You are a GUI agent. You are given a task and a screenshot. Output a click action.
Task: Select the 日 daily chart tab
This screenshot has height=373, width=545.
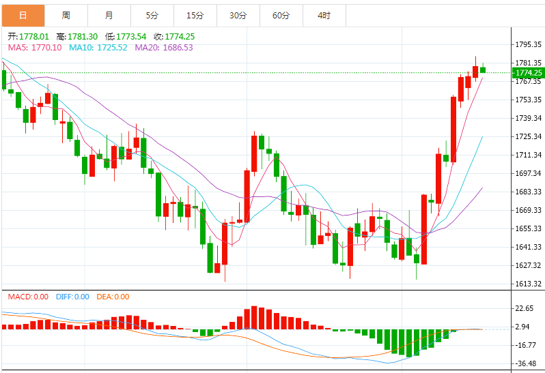23,16
